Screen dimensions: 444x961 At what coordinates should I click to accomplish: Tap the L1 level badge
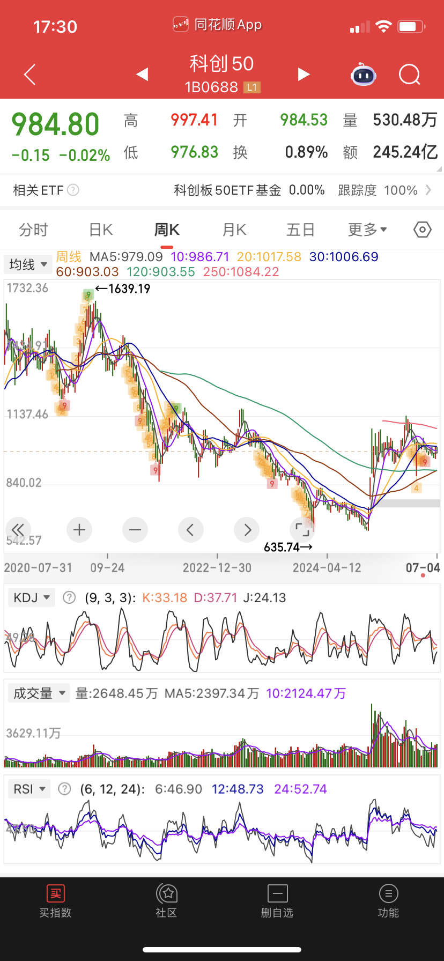point(252,87)
